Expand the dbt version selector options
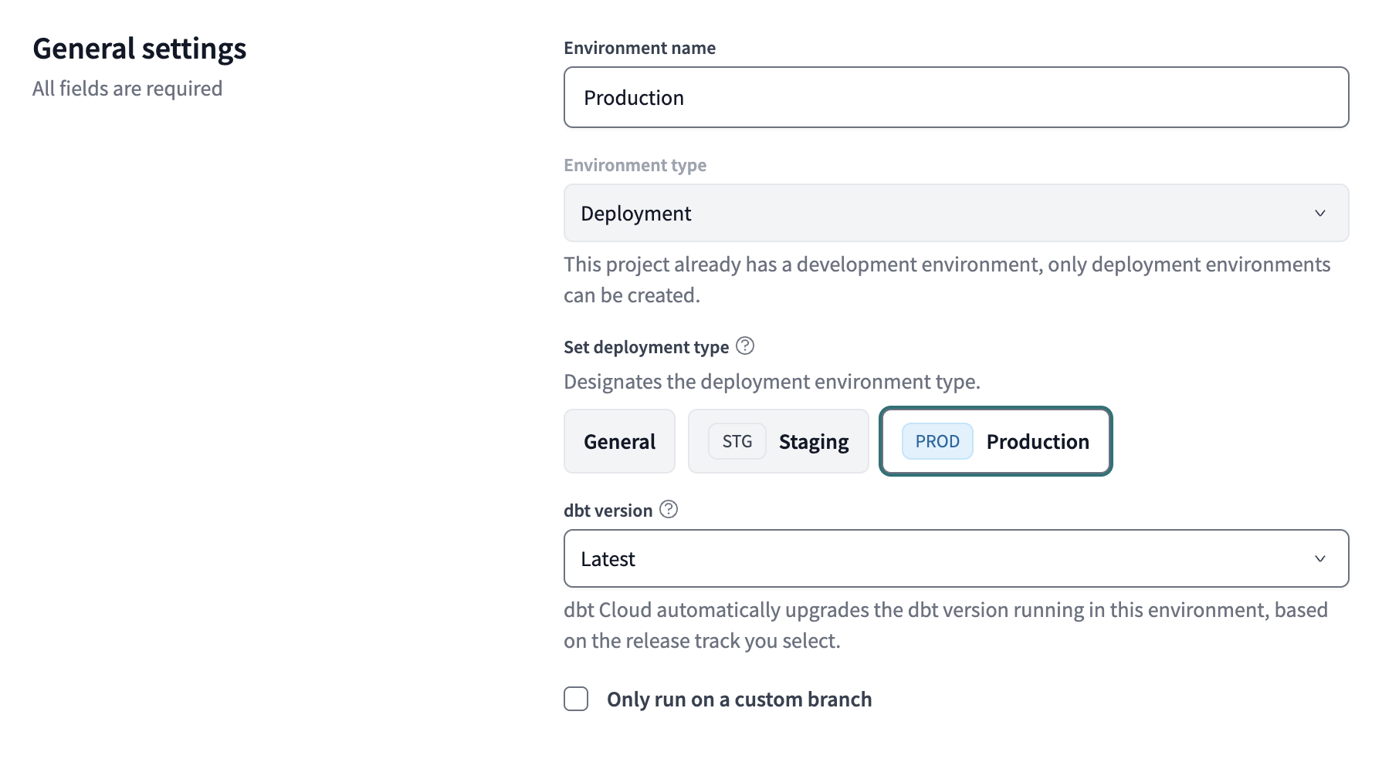The image size is (1382, 762). coord(956,558)
